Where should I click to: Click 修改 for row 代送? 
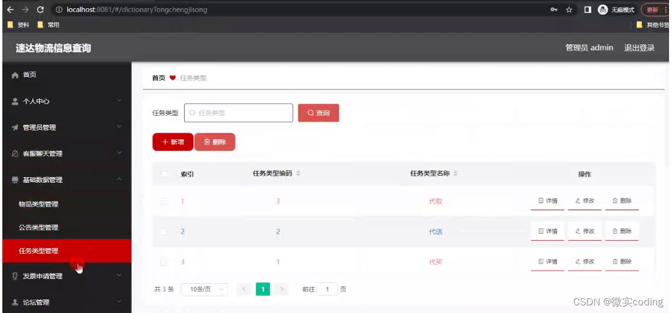click(x=584, y=231)
